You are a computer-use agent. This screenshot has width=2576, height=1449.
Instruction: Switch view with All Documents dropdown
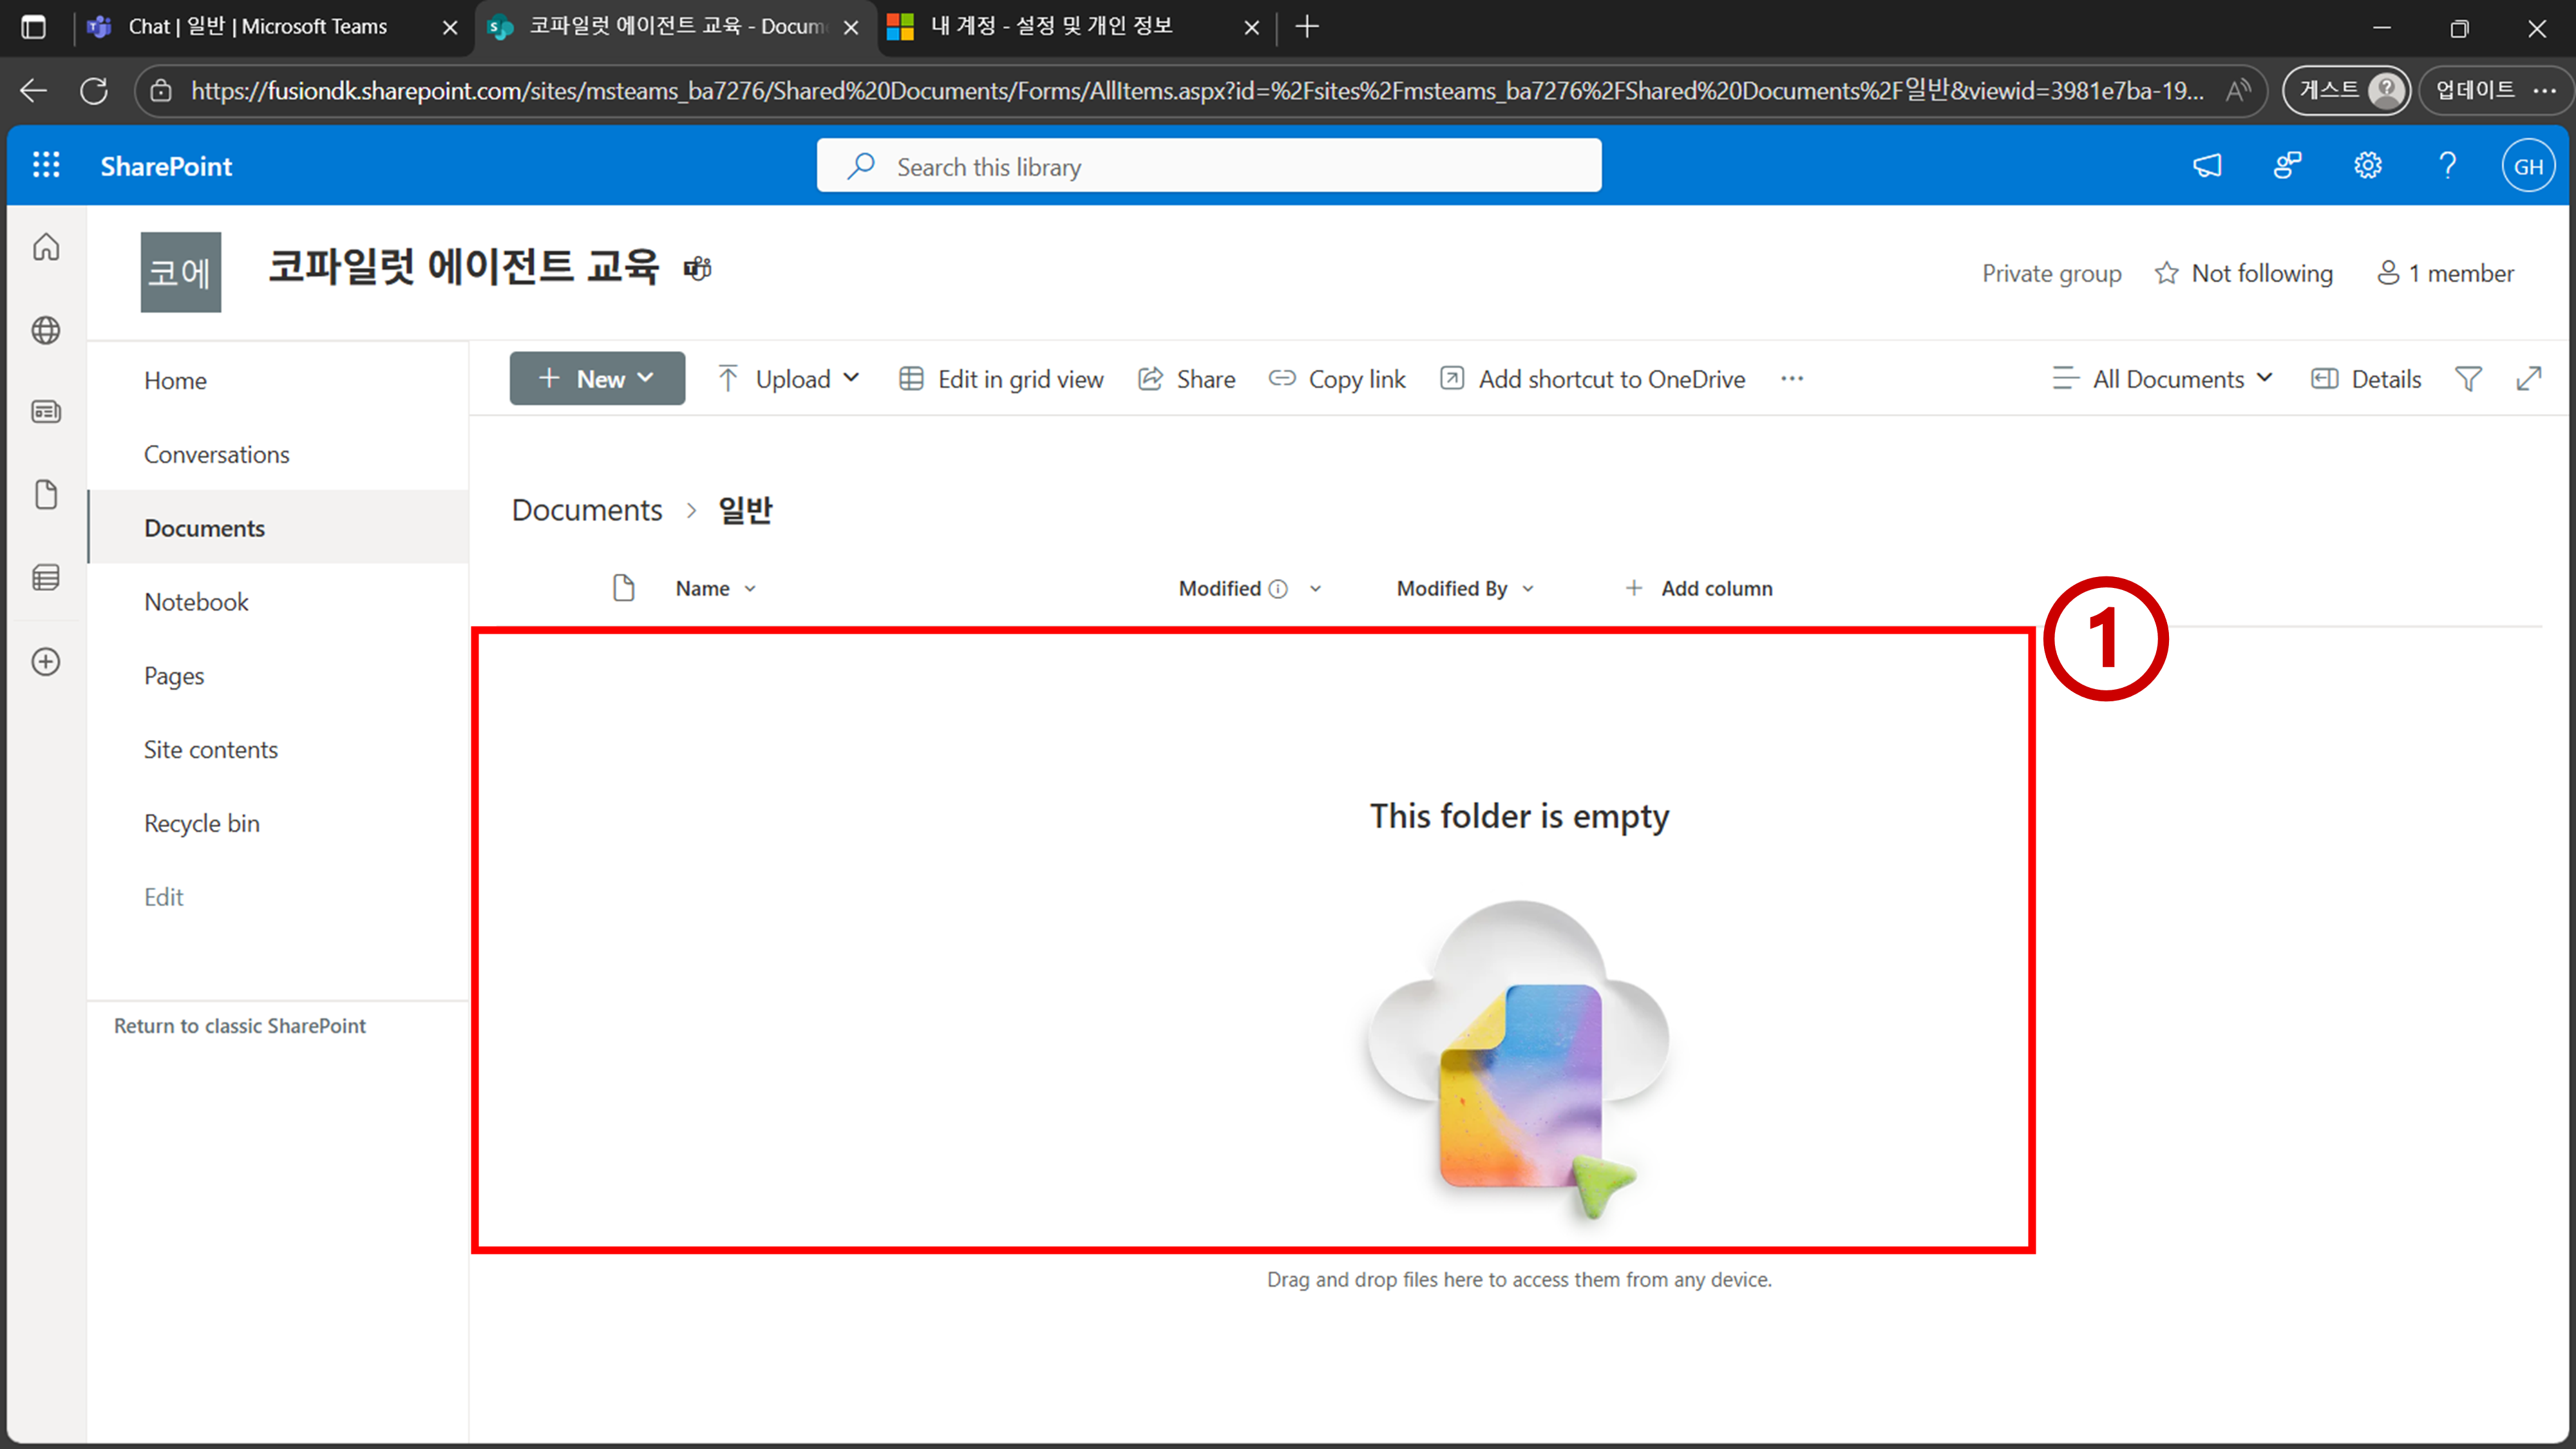2163,379
